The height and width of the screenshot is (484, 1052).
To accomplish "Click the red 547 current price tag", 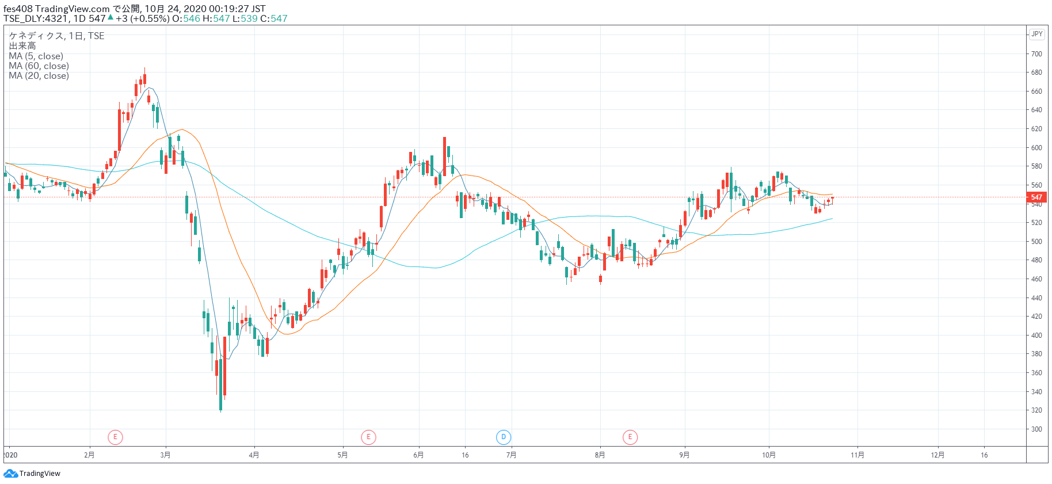I will pyautogui.click(x=1036, y=197).
